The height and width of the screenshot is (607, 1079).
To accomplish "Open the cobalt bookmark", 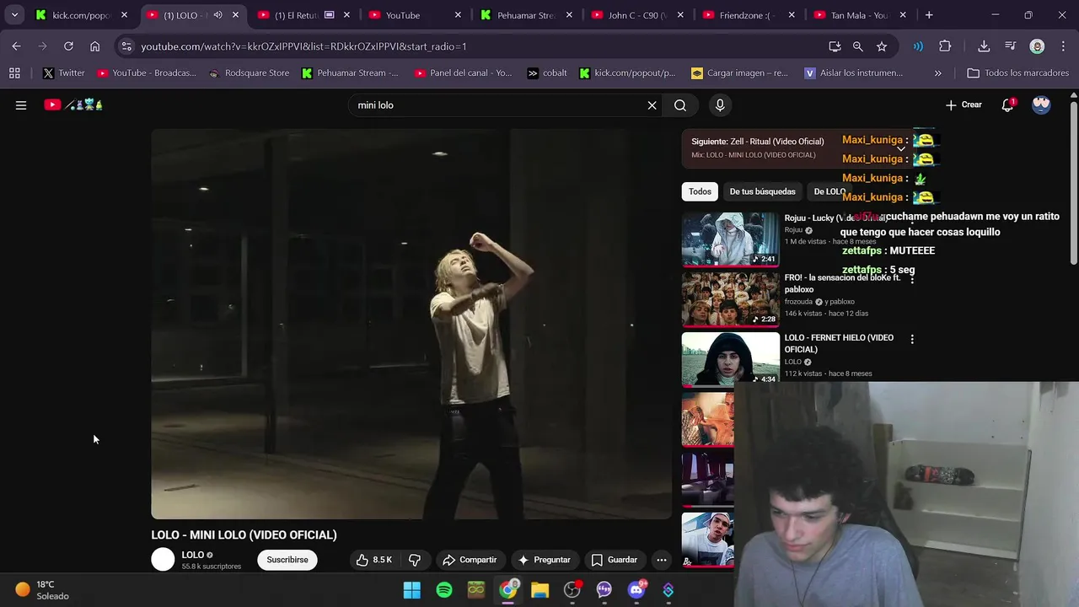I will pos(547,73).
